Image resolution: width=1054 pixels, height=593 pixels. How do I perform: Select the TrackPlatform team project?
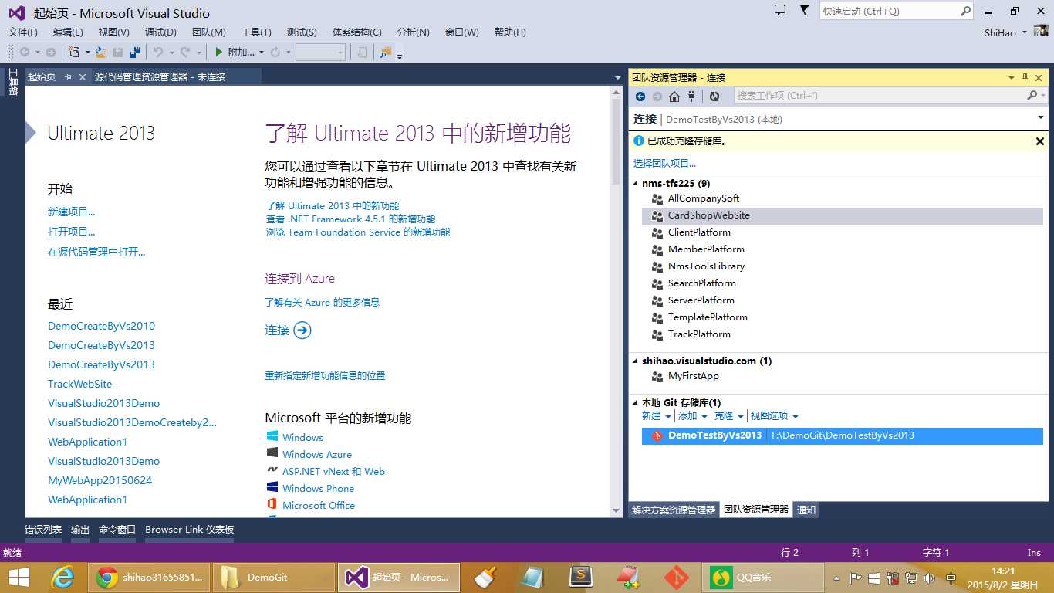point(843,334)
